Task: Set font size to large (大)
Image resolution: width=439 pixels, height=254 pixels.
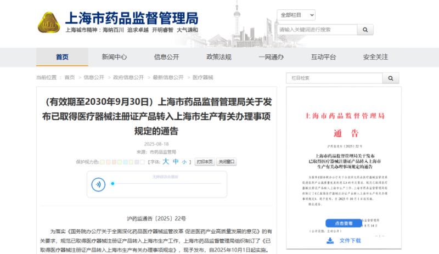Action: click(166, 162)
